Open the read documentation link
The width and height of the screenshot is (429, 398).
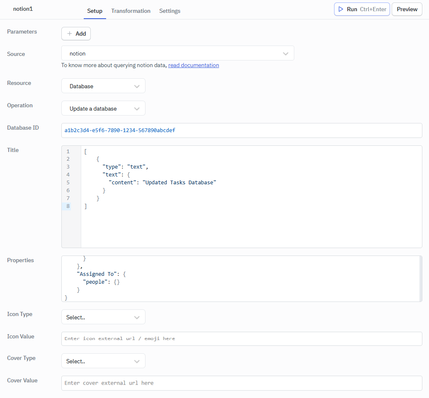(193, 65)
